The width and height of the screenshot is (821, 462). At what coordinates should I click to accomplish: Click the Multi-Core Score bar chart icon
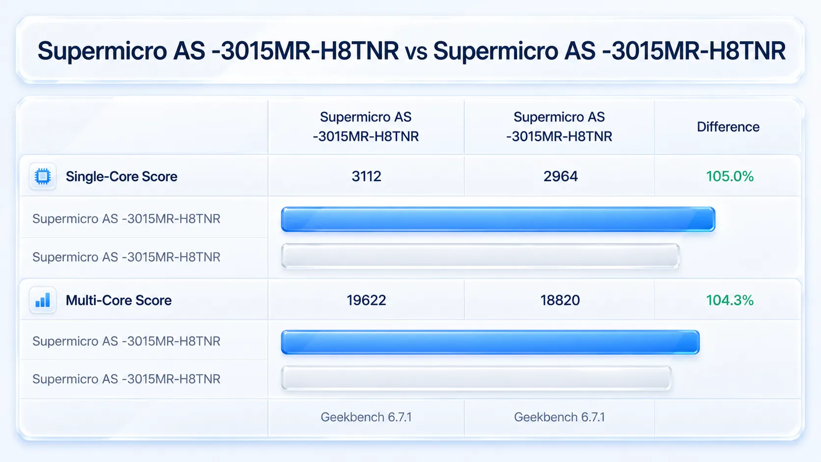[43, 300]
